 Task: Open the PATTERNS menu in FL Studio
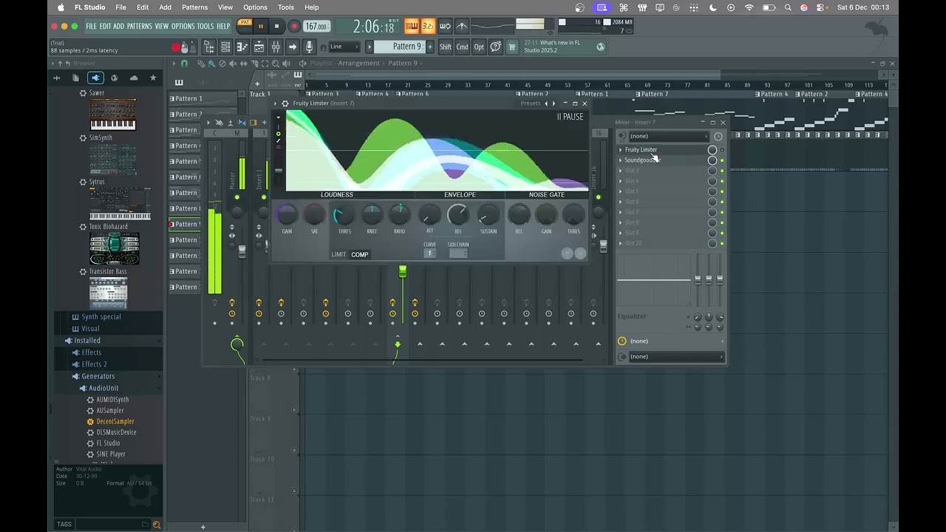tap(139, 26)
